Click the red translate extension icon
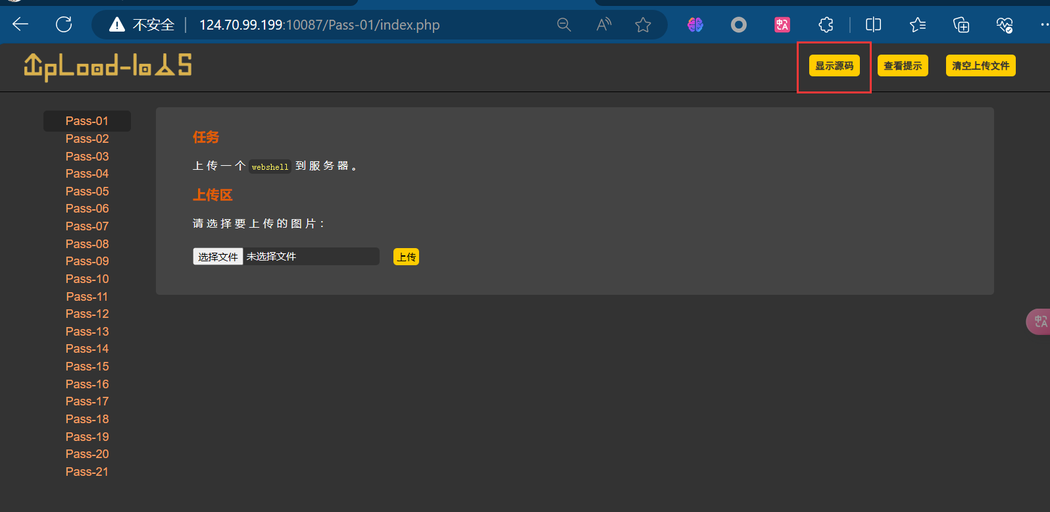The image size is (1050, 512). [x=782, y=25]
